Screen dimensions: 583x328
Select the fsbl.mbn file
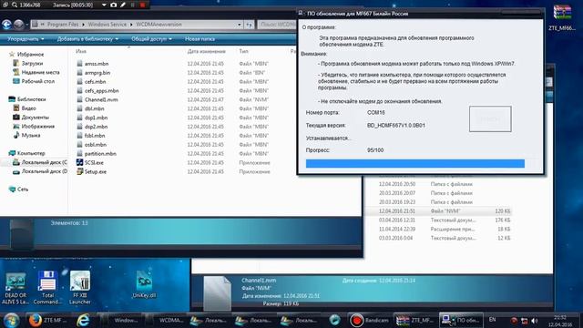[x=95, y=136]
